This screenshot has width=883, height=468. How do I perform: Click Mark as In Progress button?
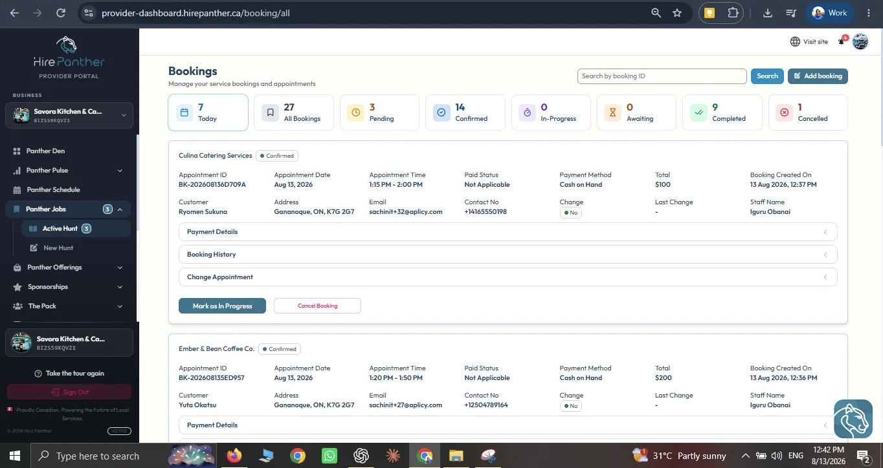click(x=222, y=306)
